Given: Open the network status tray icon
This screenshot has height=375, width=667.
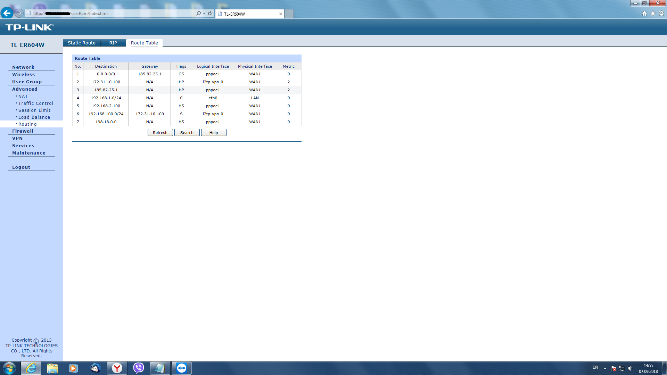Looking at the screenshot, I should (622, 368).
